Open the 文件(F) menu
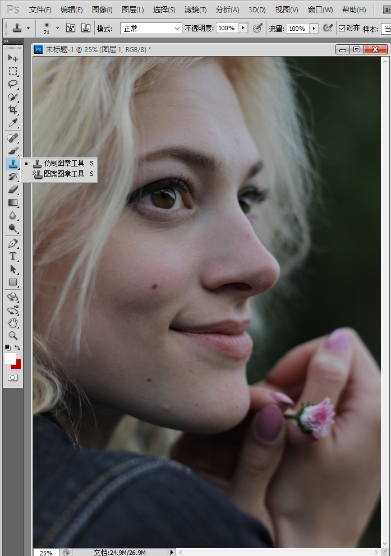Image resolution: width=391 pixels, height=556 pixels. (x=40, y=10)
